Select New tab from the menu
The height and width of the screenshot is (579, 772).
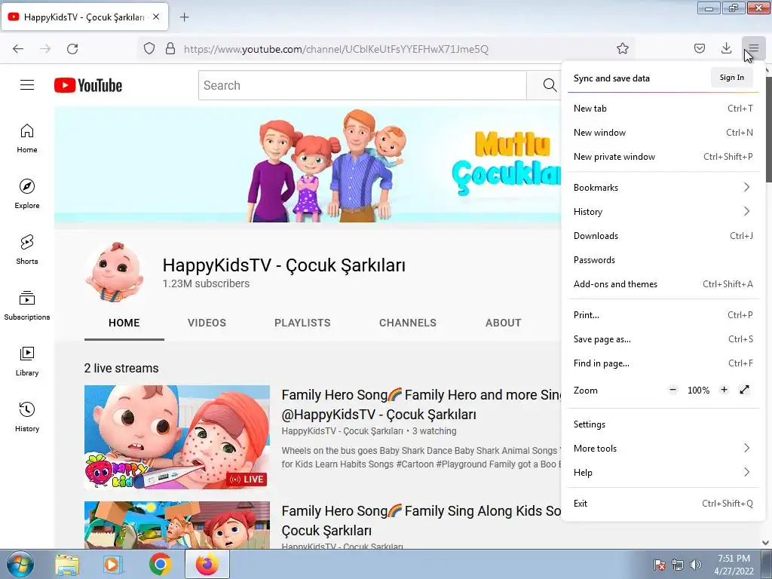pyautogui.click(x=663, y=109)
